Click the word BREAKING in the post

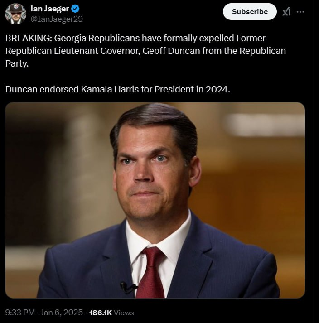pos(28,38)
